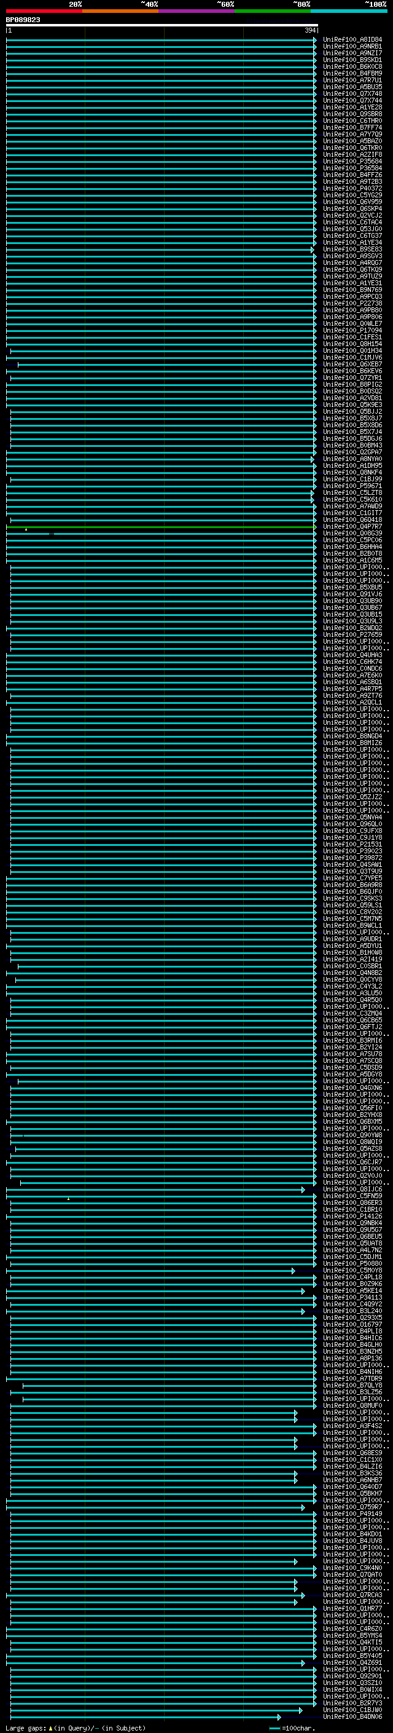Select the UniRef100_B3RMI6 hit label
The width and height of the screenshot is (393, 1733).
352,1041
